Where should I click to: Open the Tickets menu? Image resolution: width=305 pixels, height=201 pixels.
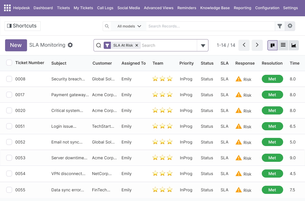click(x=63, y=8)
